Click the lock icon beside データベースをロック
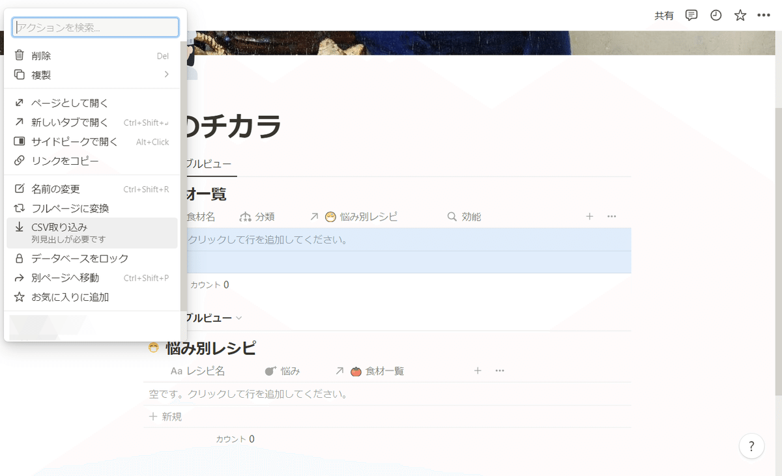782x476 pixels. tap(20, 259)
